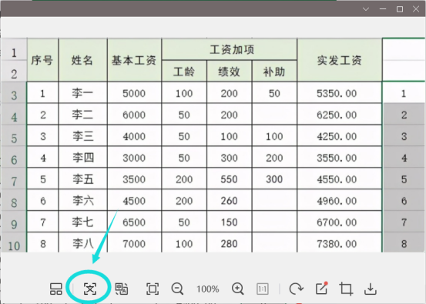Viewport: 426px width, 304px height.
Task: Select the crop tool
Action: [x=346, y=289]
